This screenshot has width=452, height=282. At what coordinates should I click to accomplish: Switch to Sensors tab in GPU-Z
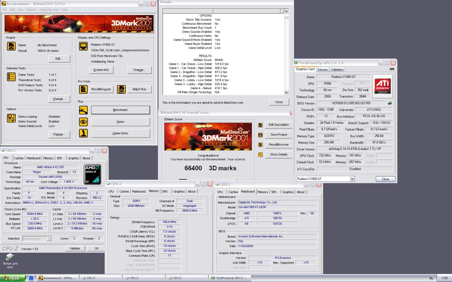click(x=322, y=70)
